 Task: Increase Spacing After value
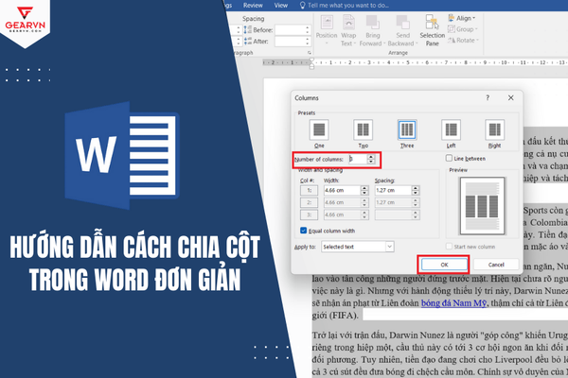point(308,39)
